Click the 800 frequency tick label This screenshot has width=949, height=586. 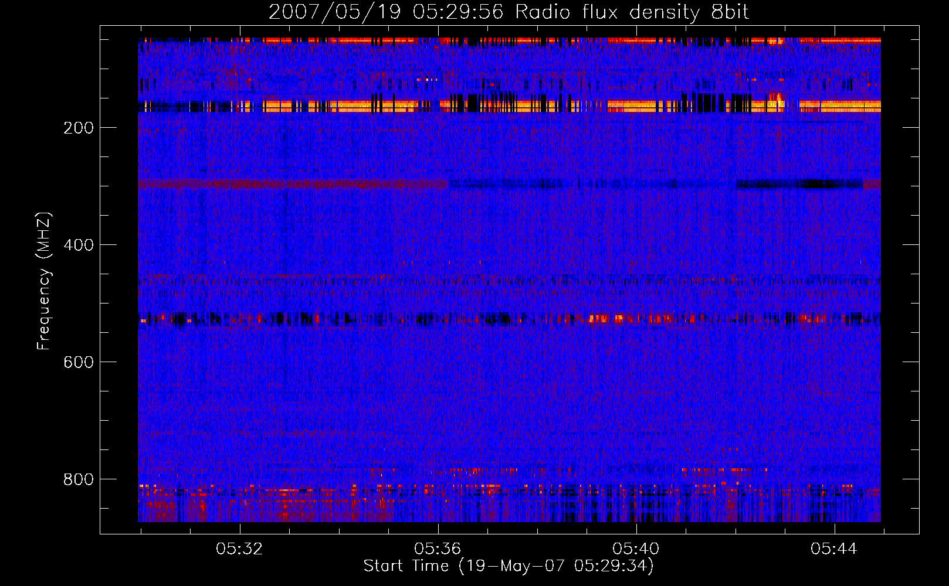(x=79, y=479)
